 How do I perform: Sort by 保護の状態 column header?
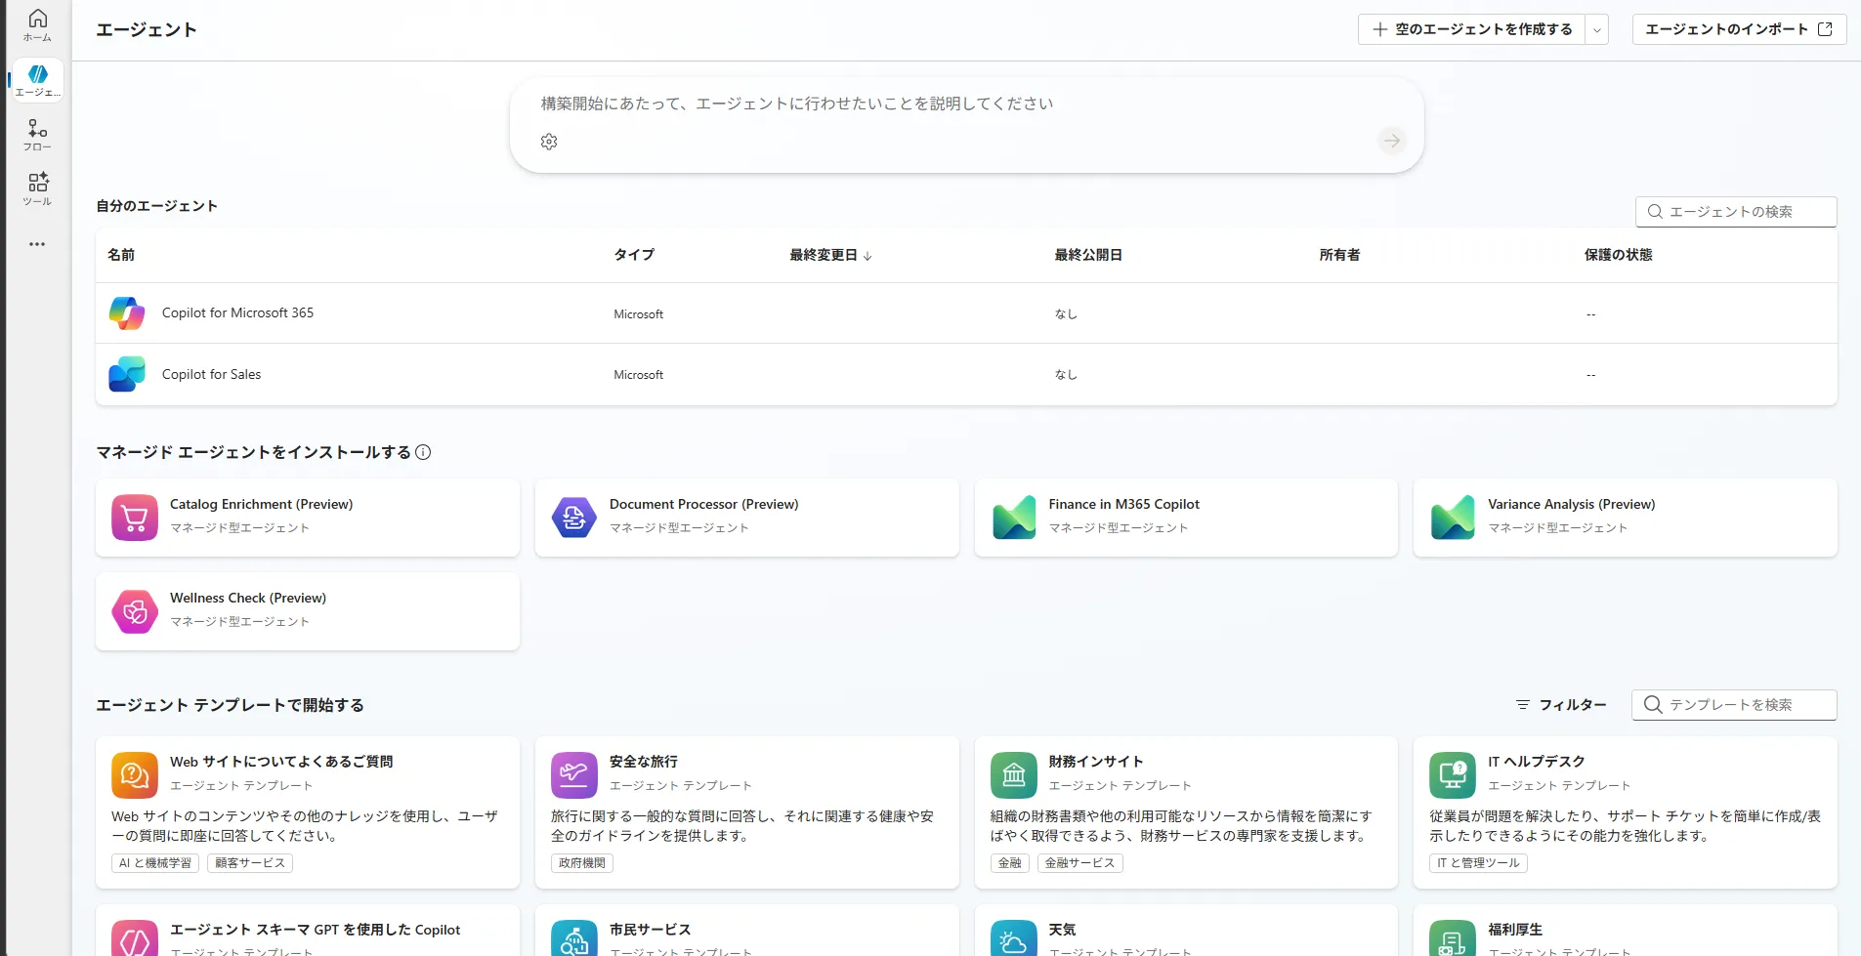pyautogui.click(x=1618, y=255)
